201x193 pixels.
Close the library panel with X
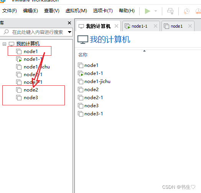(x=69, y=23)
